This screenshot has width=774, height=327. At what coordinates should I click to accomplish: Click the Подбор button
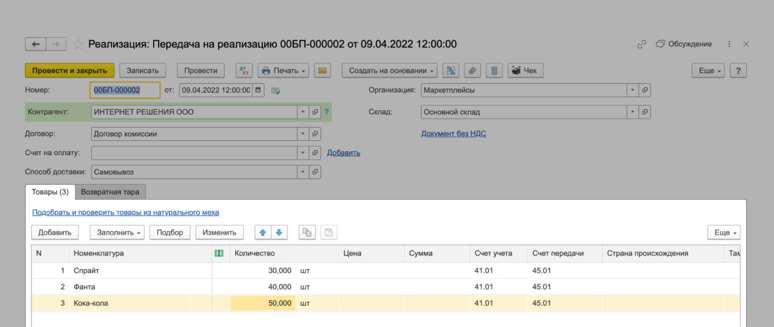pyautogui.click(x=170, y=232)
